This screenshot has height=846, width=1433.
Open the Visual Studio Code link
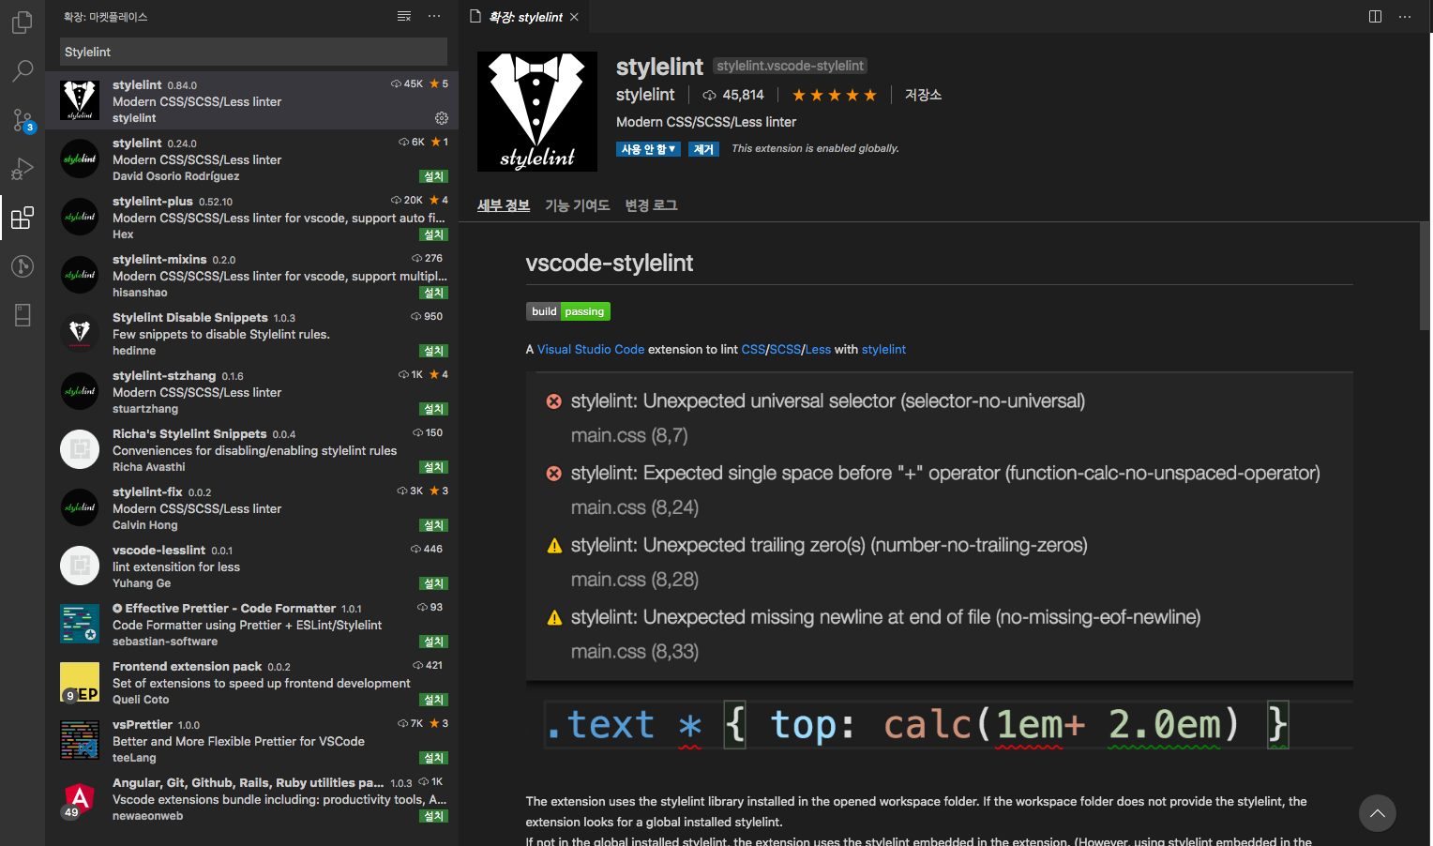pyautogui.click(x=591, y=349)
